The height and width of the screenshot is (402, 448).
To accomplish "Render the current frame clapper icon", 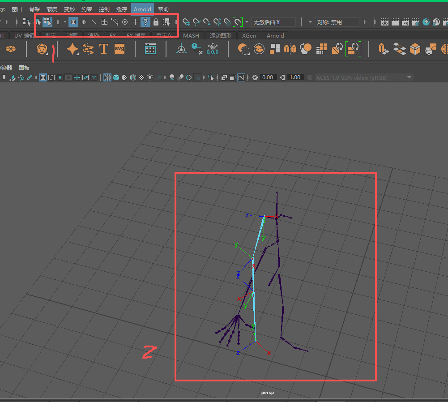I will coord(395,22).
